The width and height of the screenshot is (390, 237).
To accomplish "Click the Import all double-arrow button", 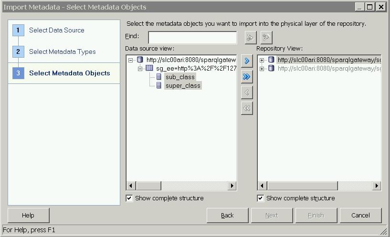I will coord(247,77).
